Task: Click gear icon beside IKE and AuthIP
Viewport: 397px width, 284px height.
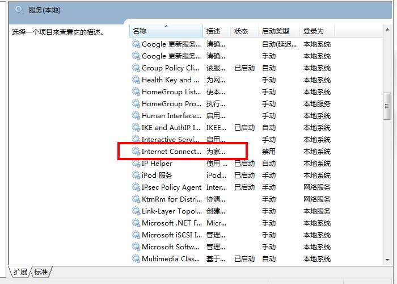Action: click(136, 128)
